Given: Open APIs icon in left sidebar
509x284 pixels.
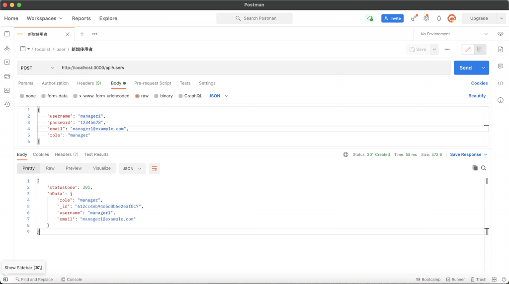Looking at the screenshot, I should [7, 48].
